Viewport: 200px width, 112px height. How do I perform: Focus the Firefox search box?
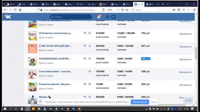tap(144, 10)
